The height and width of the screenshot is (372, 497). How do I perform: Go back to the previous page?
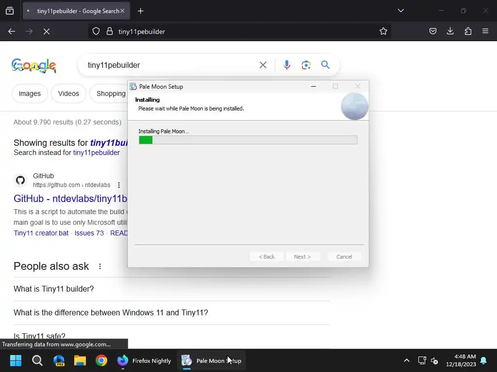point(12,31)
